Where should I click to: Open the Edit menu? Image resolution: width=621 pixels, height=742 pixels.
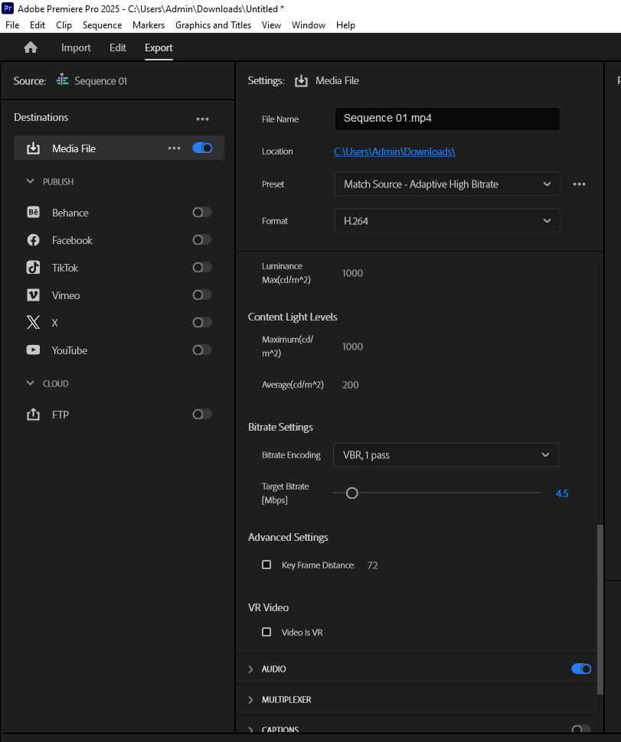click(x=38, y=25)
